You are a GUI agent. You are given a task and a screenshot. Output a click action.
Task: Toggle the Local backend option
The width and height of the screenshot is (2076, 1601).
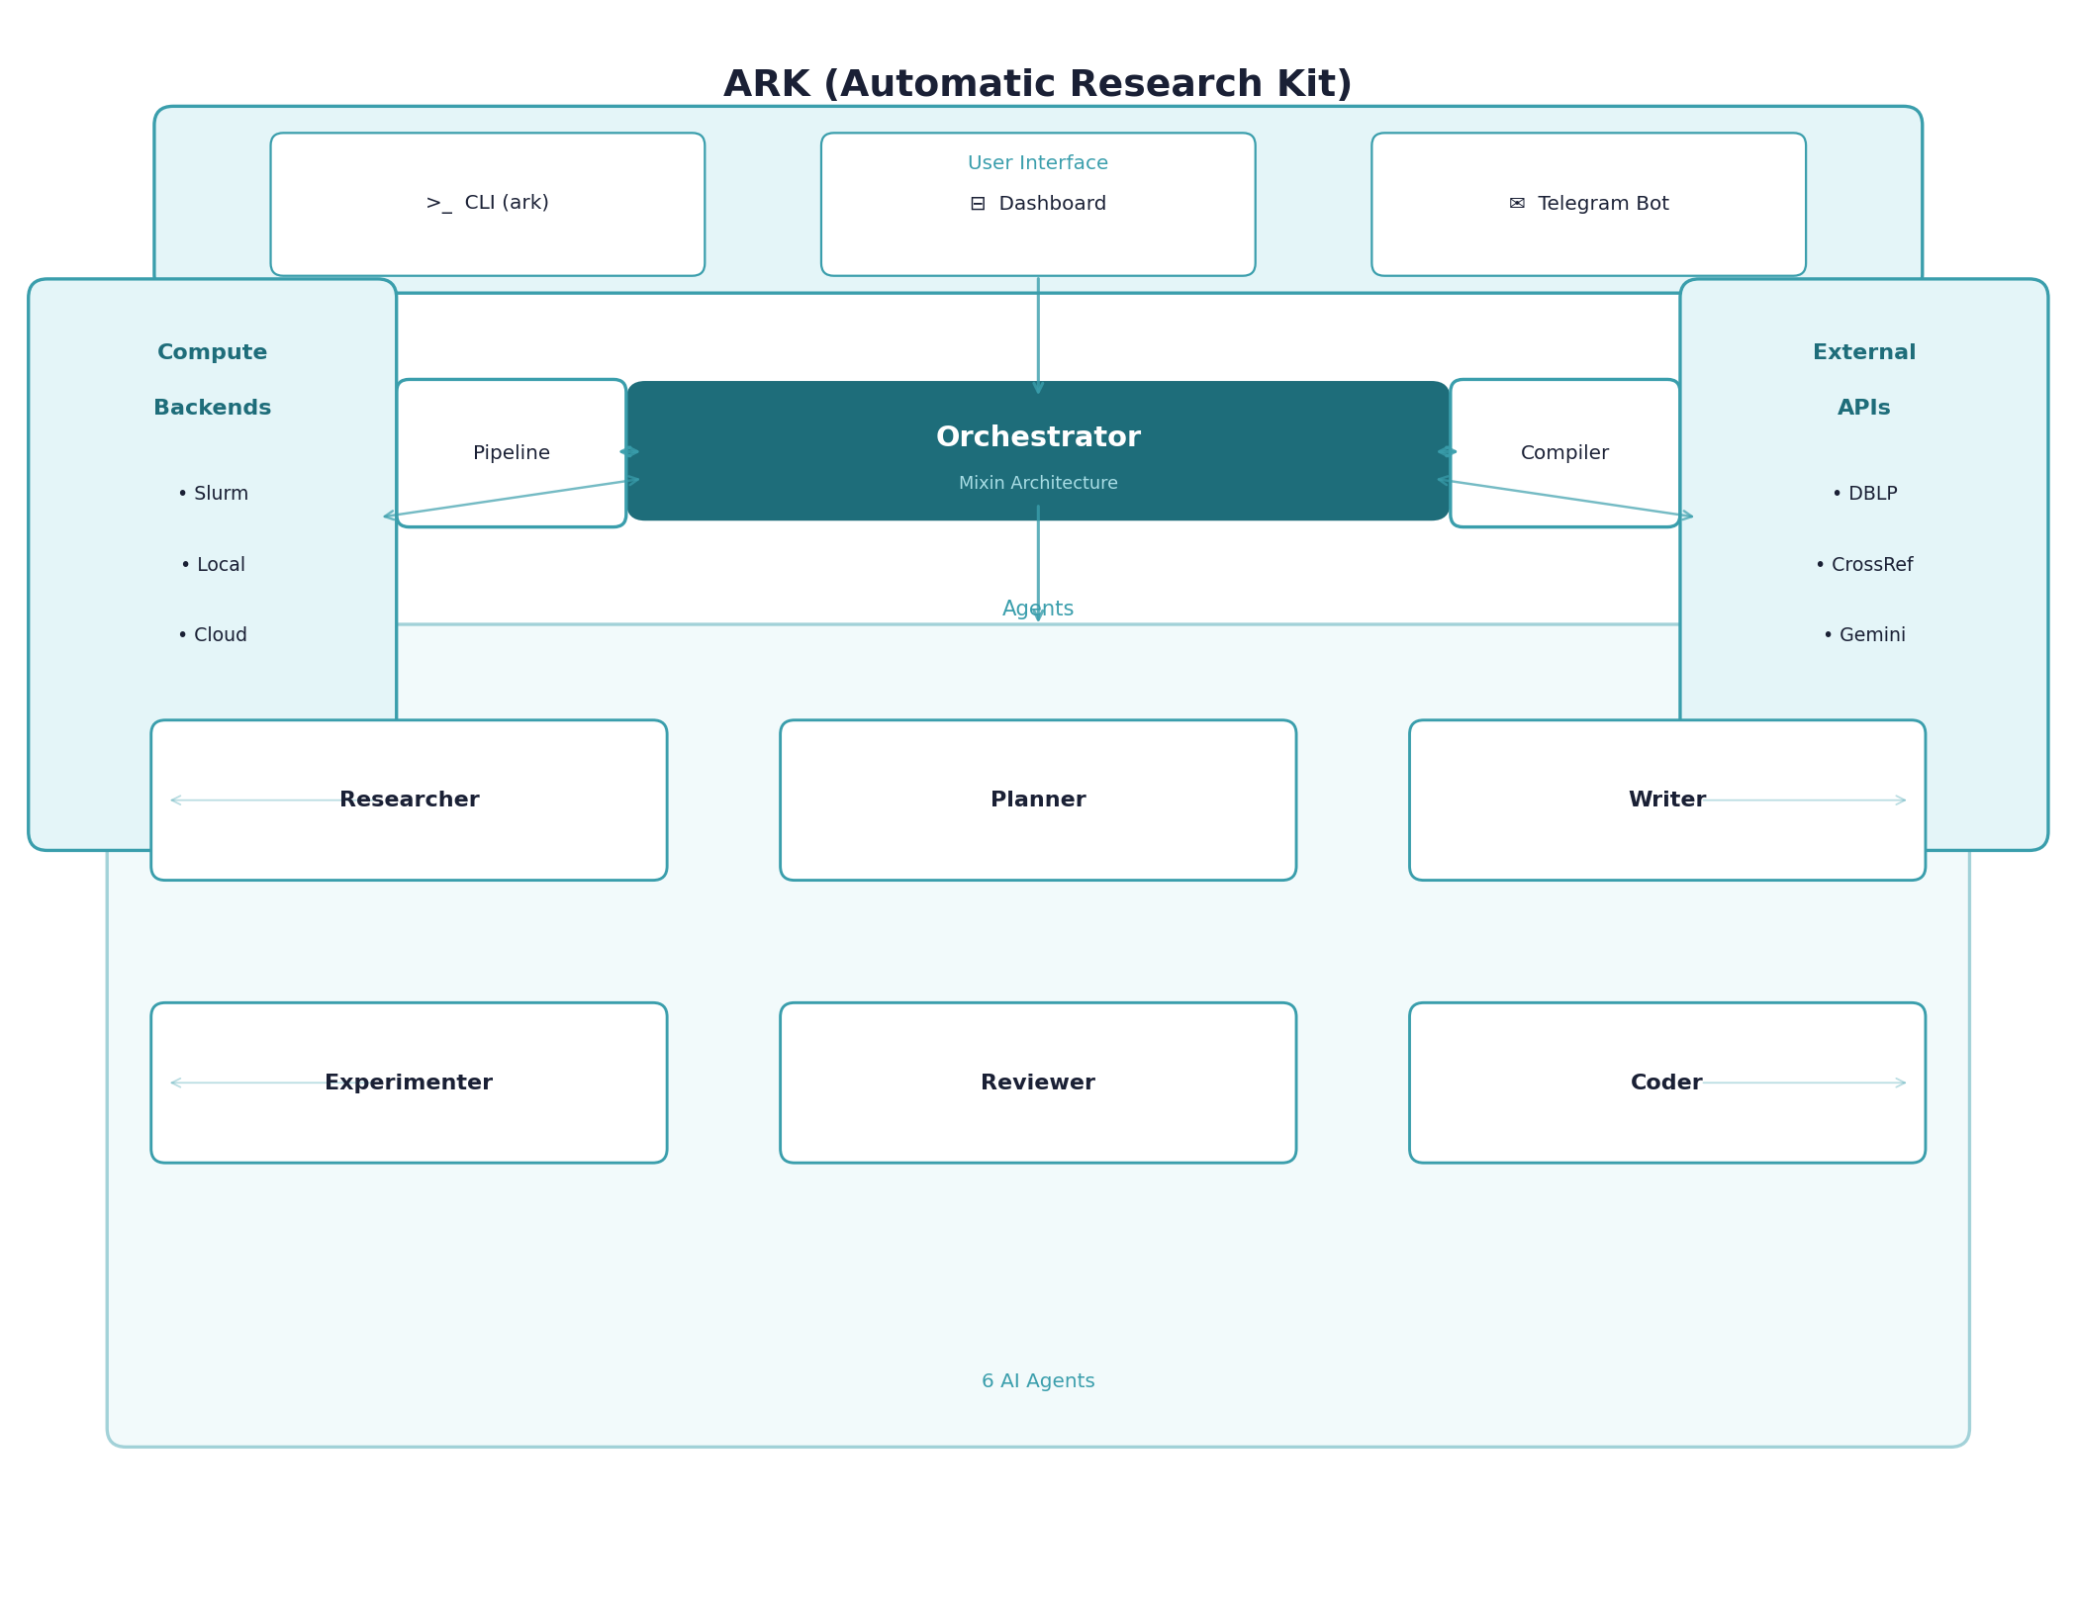(220, 564)
